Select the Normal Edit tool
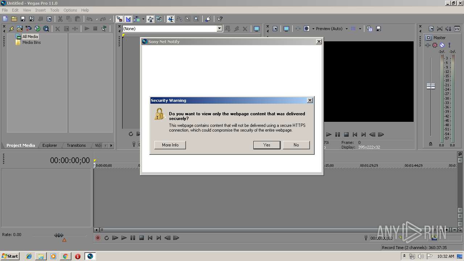This screenshot has height=261, width=464. [x=170, y=19]
